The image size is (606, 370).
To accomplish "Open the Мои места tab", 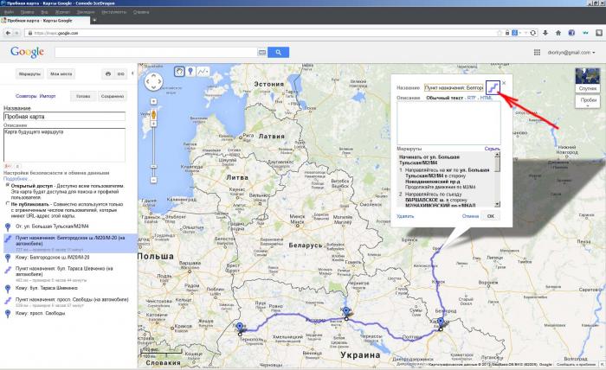I will click(x=61, y=74).
